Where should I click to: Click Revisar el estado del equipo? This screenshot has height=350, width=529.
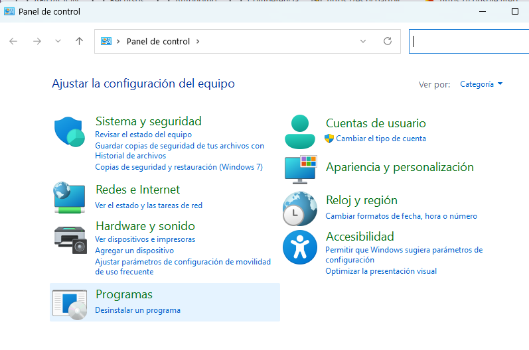coord(143,135)
